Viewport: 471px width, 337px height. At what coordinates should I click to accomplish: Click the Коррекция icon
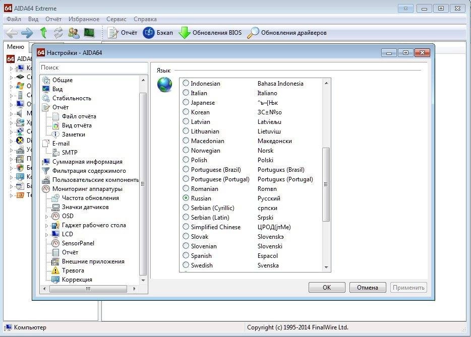55,280
